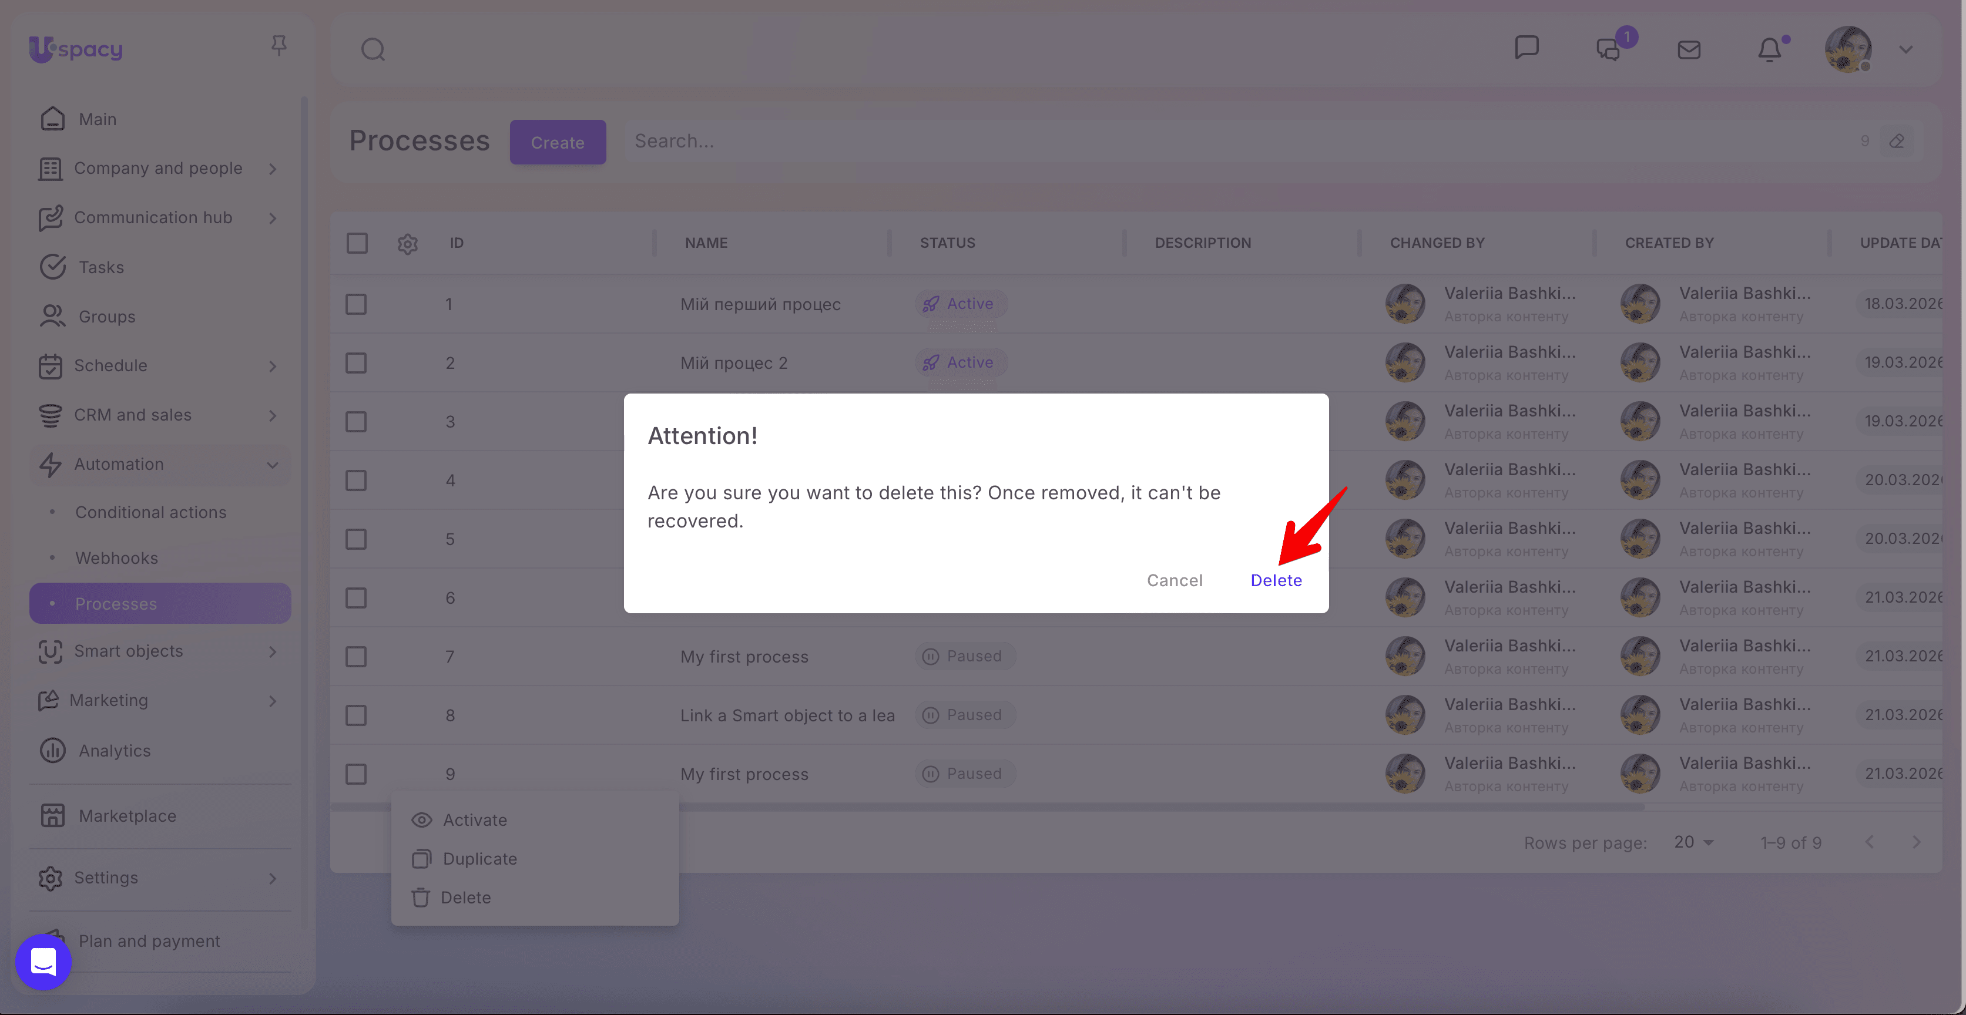Viewport: 1966px width, 1015px height.
Task: Click the table column settings gear
Action: [408, 243]
